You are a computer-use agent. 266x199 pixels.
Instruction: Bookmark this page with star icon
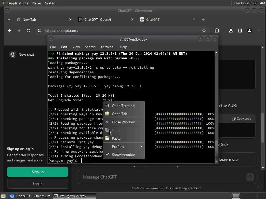[204, 31]
